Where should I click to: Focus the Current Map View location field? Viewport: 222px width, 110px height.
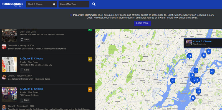pyautogui.click(x=74, y=4)
